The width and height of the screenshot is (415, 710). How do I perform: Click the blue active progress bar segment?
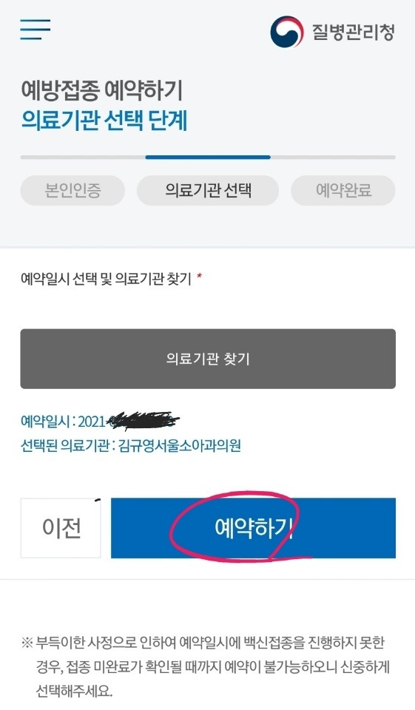point(208,157)
